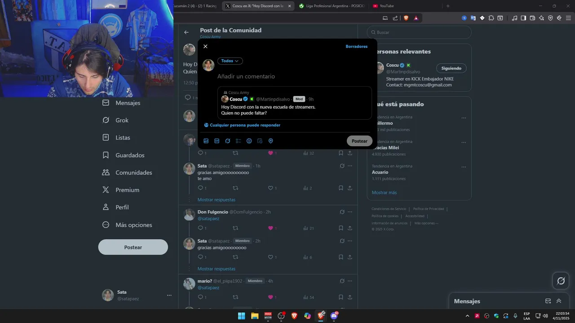Insert an emoji in composer
This screenshot has width=575, height=323.
click(249, 141)
